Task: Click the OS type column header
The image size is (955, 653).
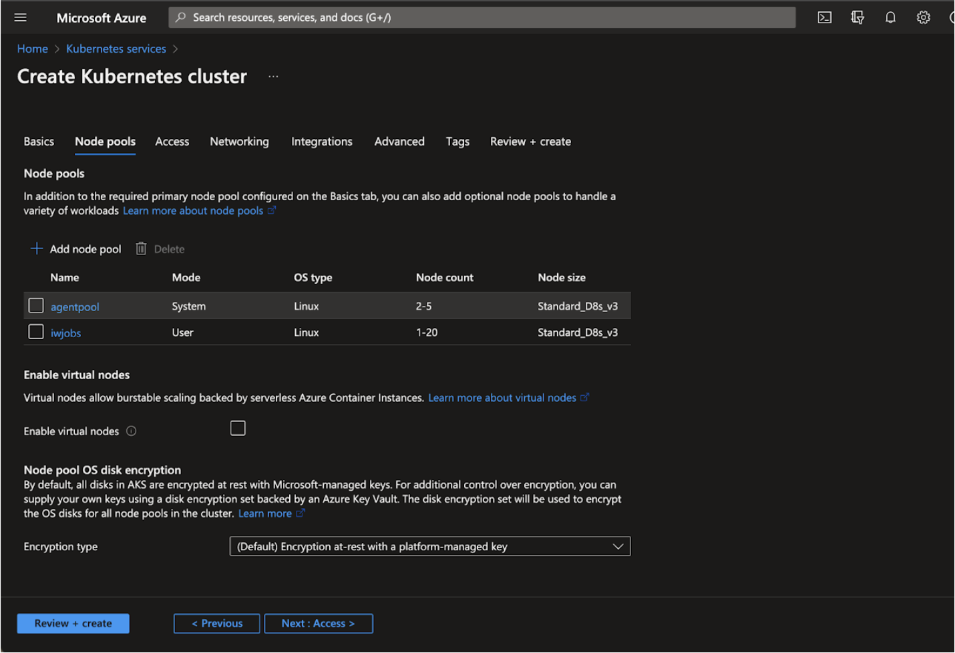Action: click(x=313, y=278)
